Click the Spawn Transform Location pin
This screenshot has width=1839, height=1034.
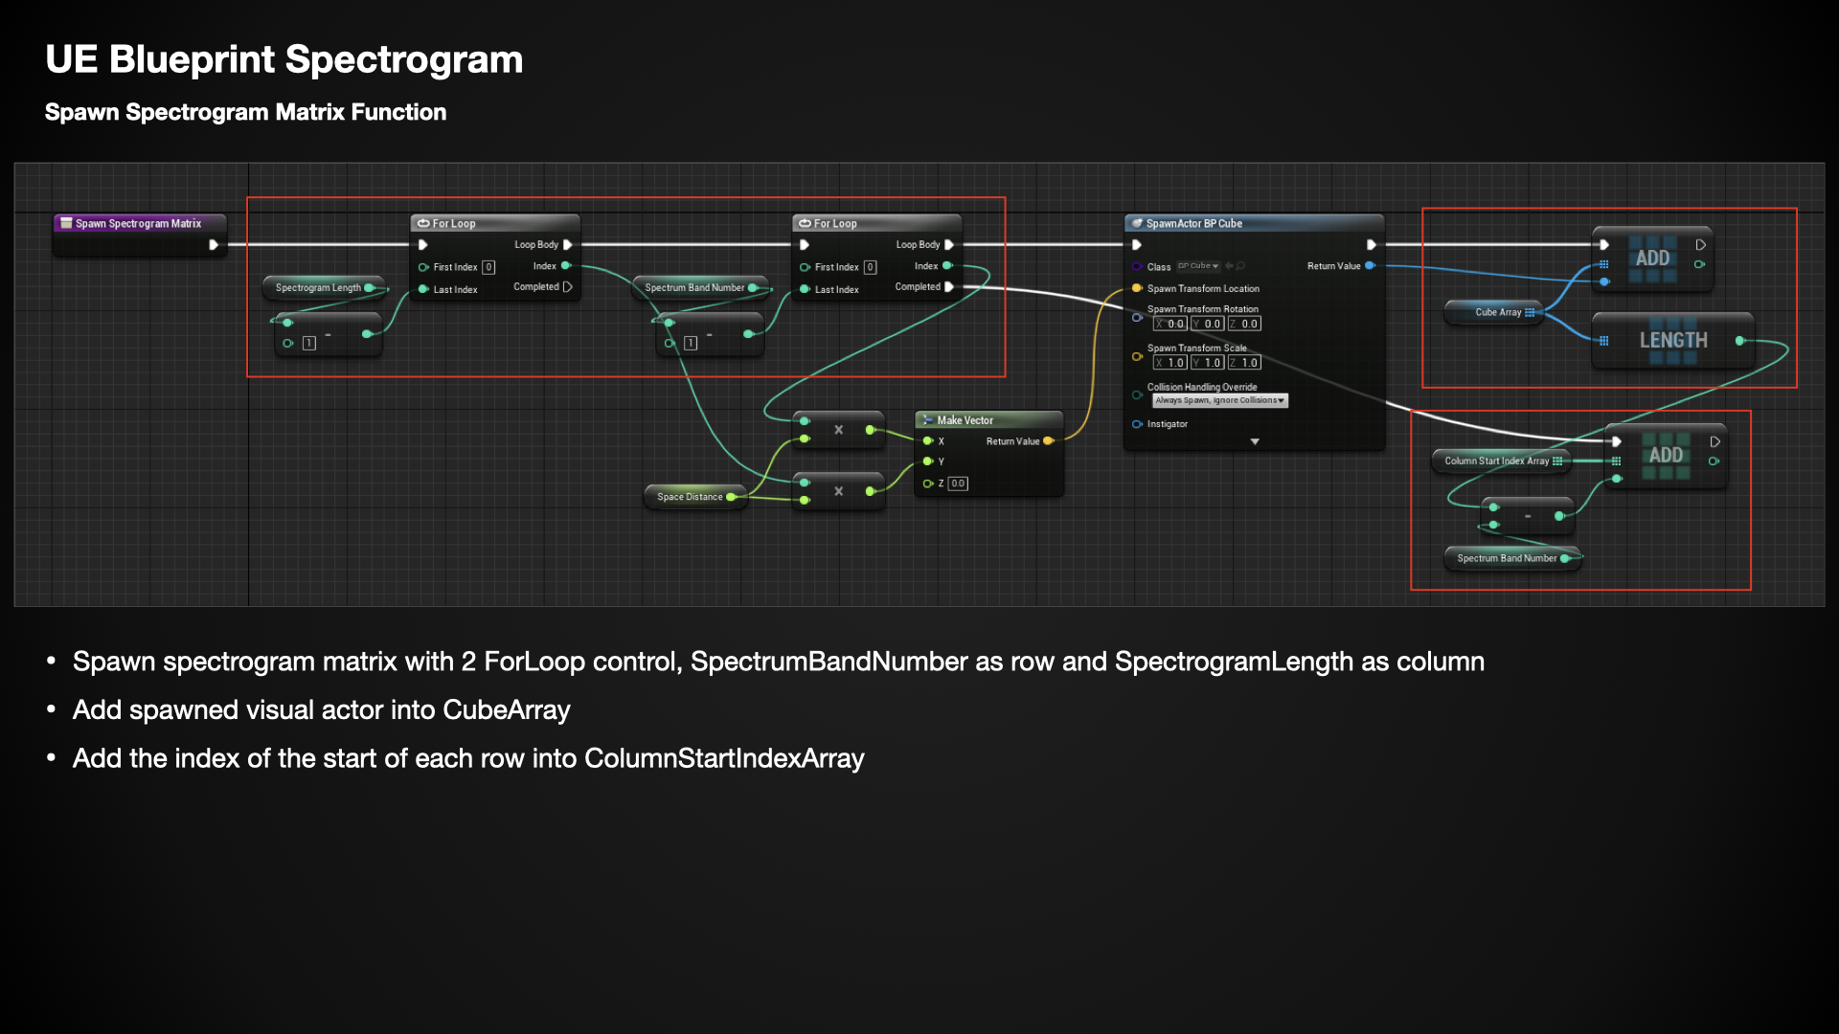click(x=1137, y=288)
